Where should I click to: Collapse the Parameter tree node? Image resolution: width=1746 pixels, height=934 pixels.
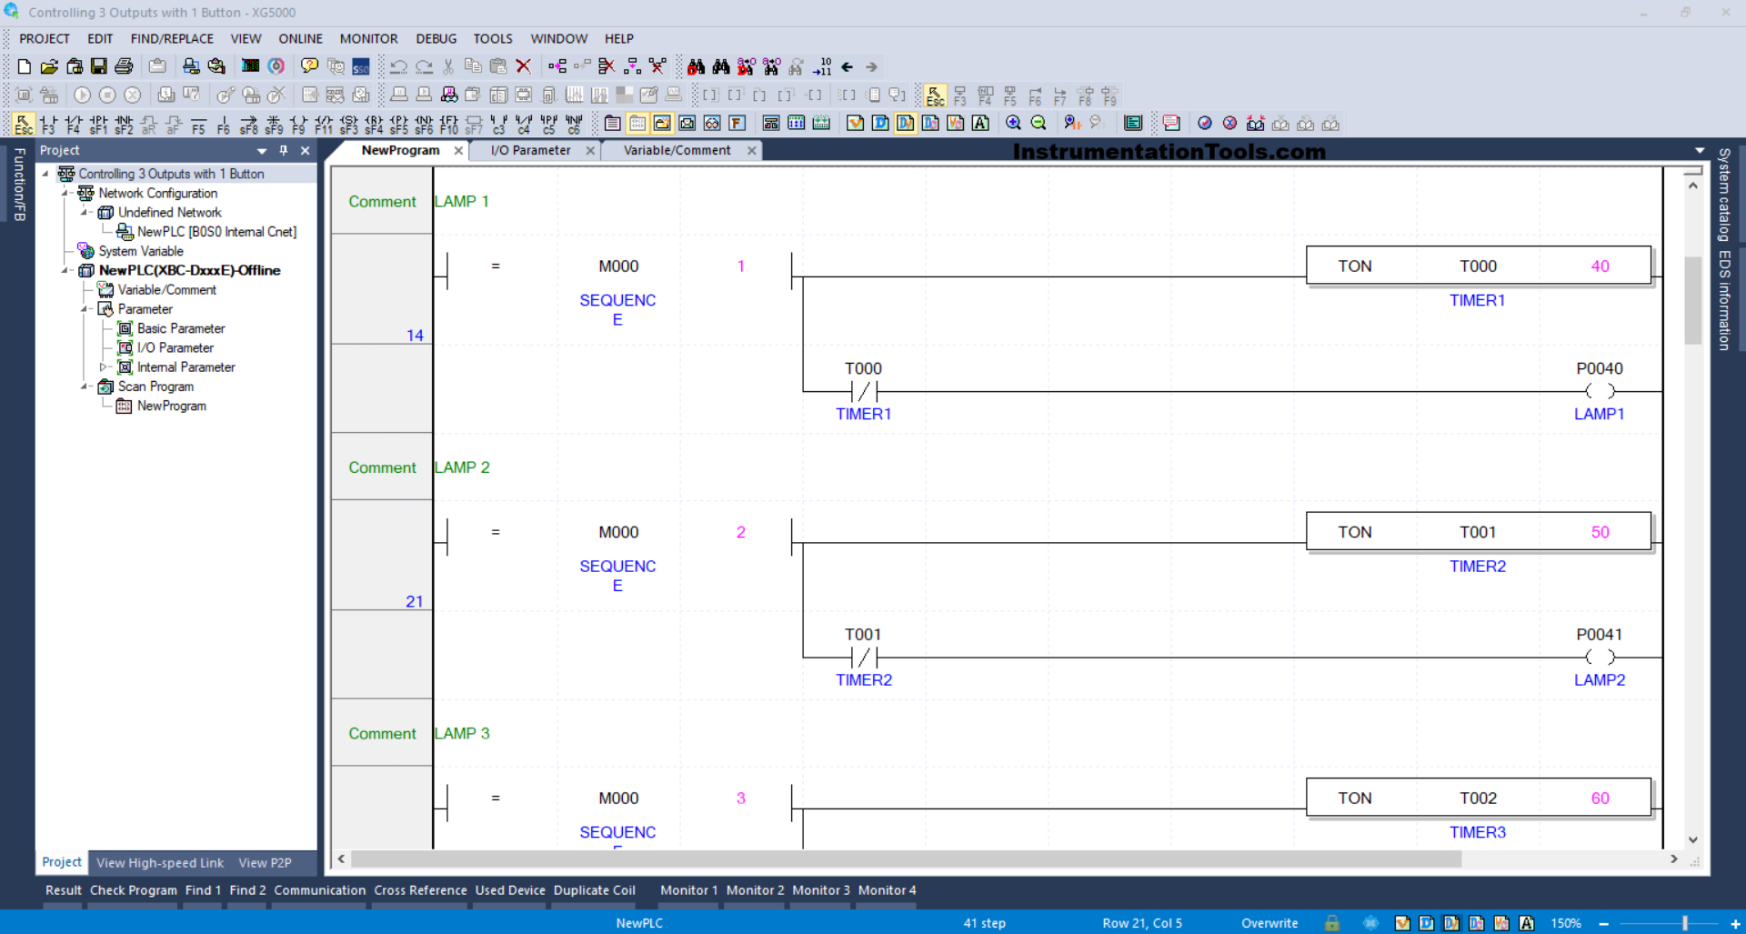[x=85, y=309]
